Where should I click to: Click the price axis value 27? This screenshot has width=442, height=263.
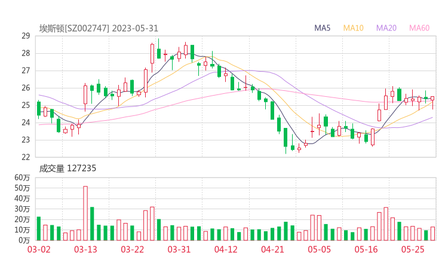point(26,71)
